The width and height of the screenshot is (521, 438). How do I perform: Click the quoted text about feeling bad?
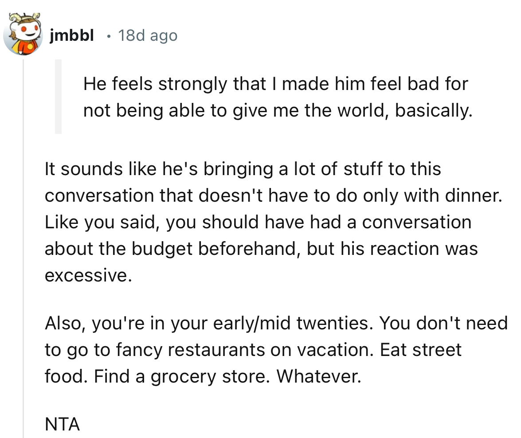[275, 97]
